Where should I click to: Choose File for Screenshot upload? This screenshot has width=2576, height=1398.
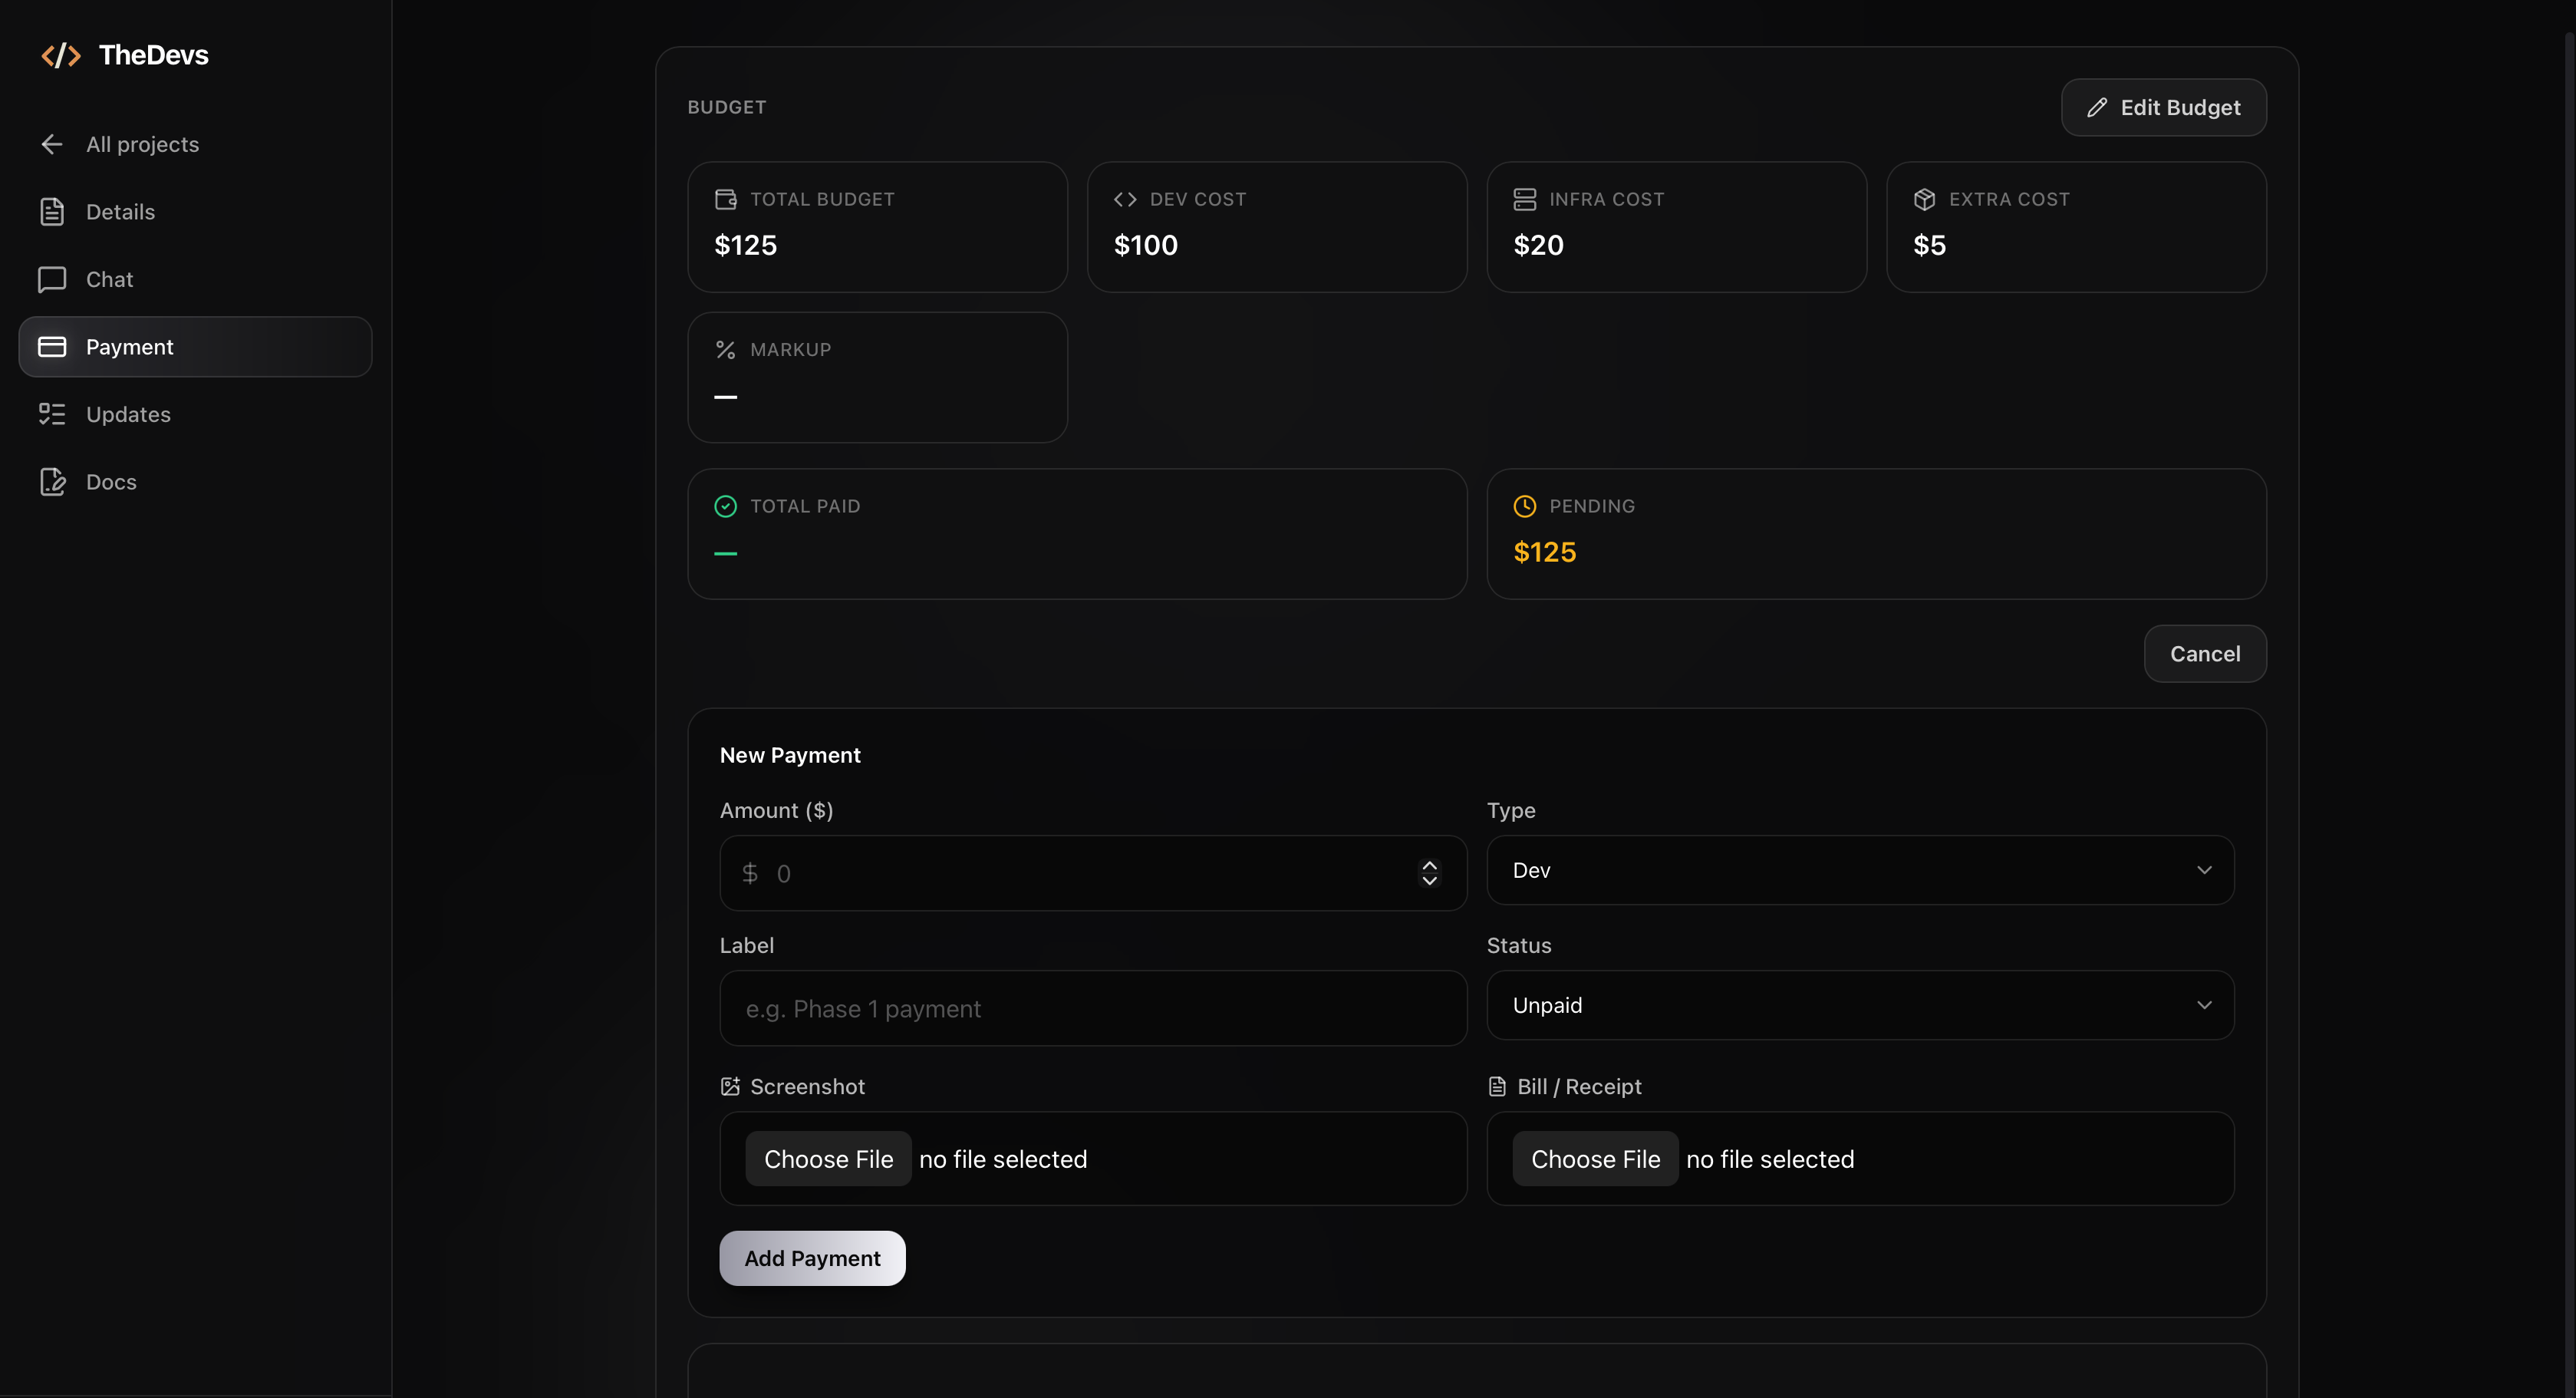click(x=828, y=1159)
